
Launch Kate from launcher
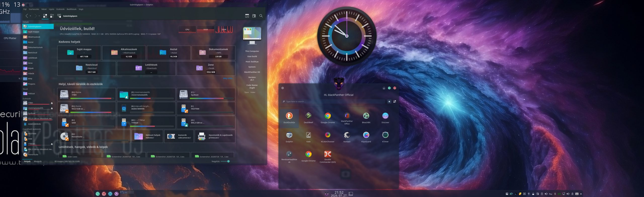tap(308, 137)
